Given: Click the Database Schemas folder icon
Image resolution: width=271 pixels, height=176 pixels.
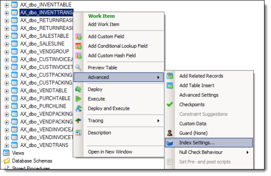Looking at the screenshot, I should [7, 161].
